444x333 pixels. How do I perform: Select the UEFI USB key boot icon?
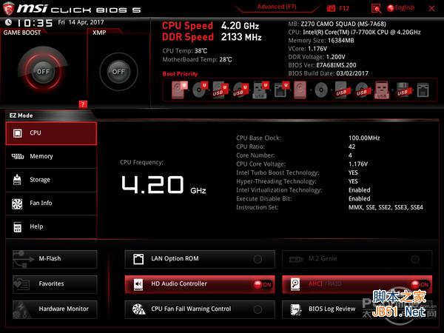[260, 90]
